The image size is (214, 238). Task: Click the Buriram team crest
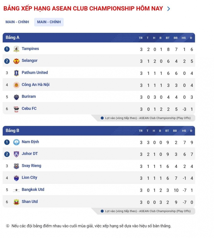tap(16, 97)
